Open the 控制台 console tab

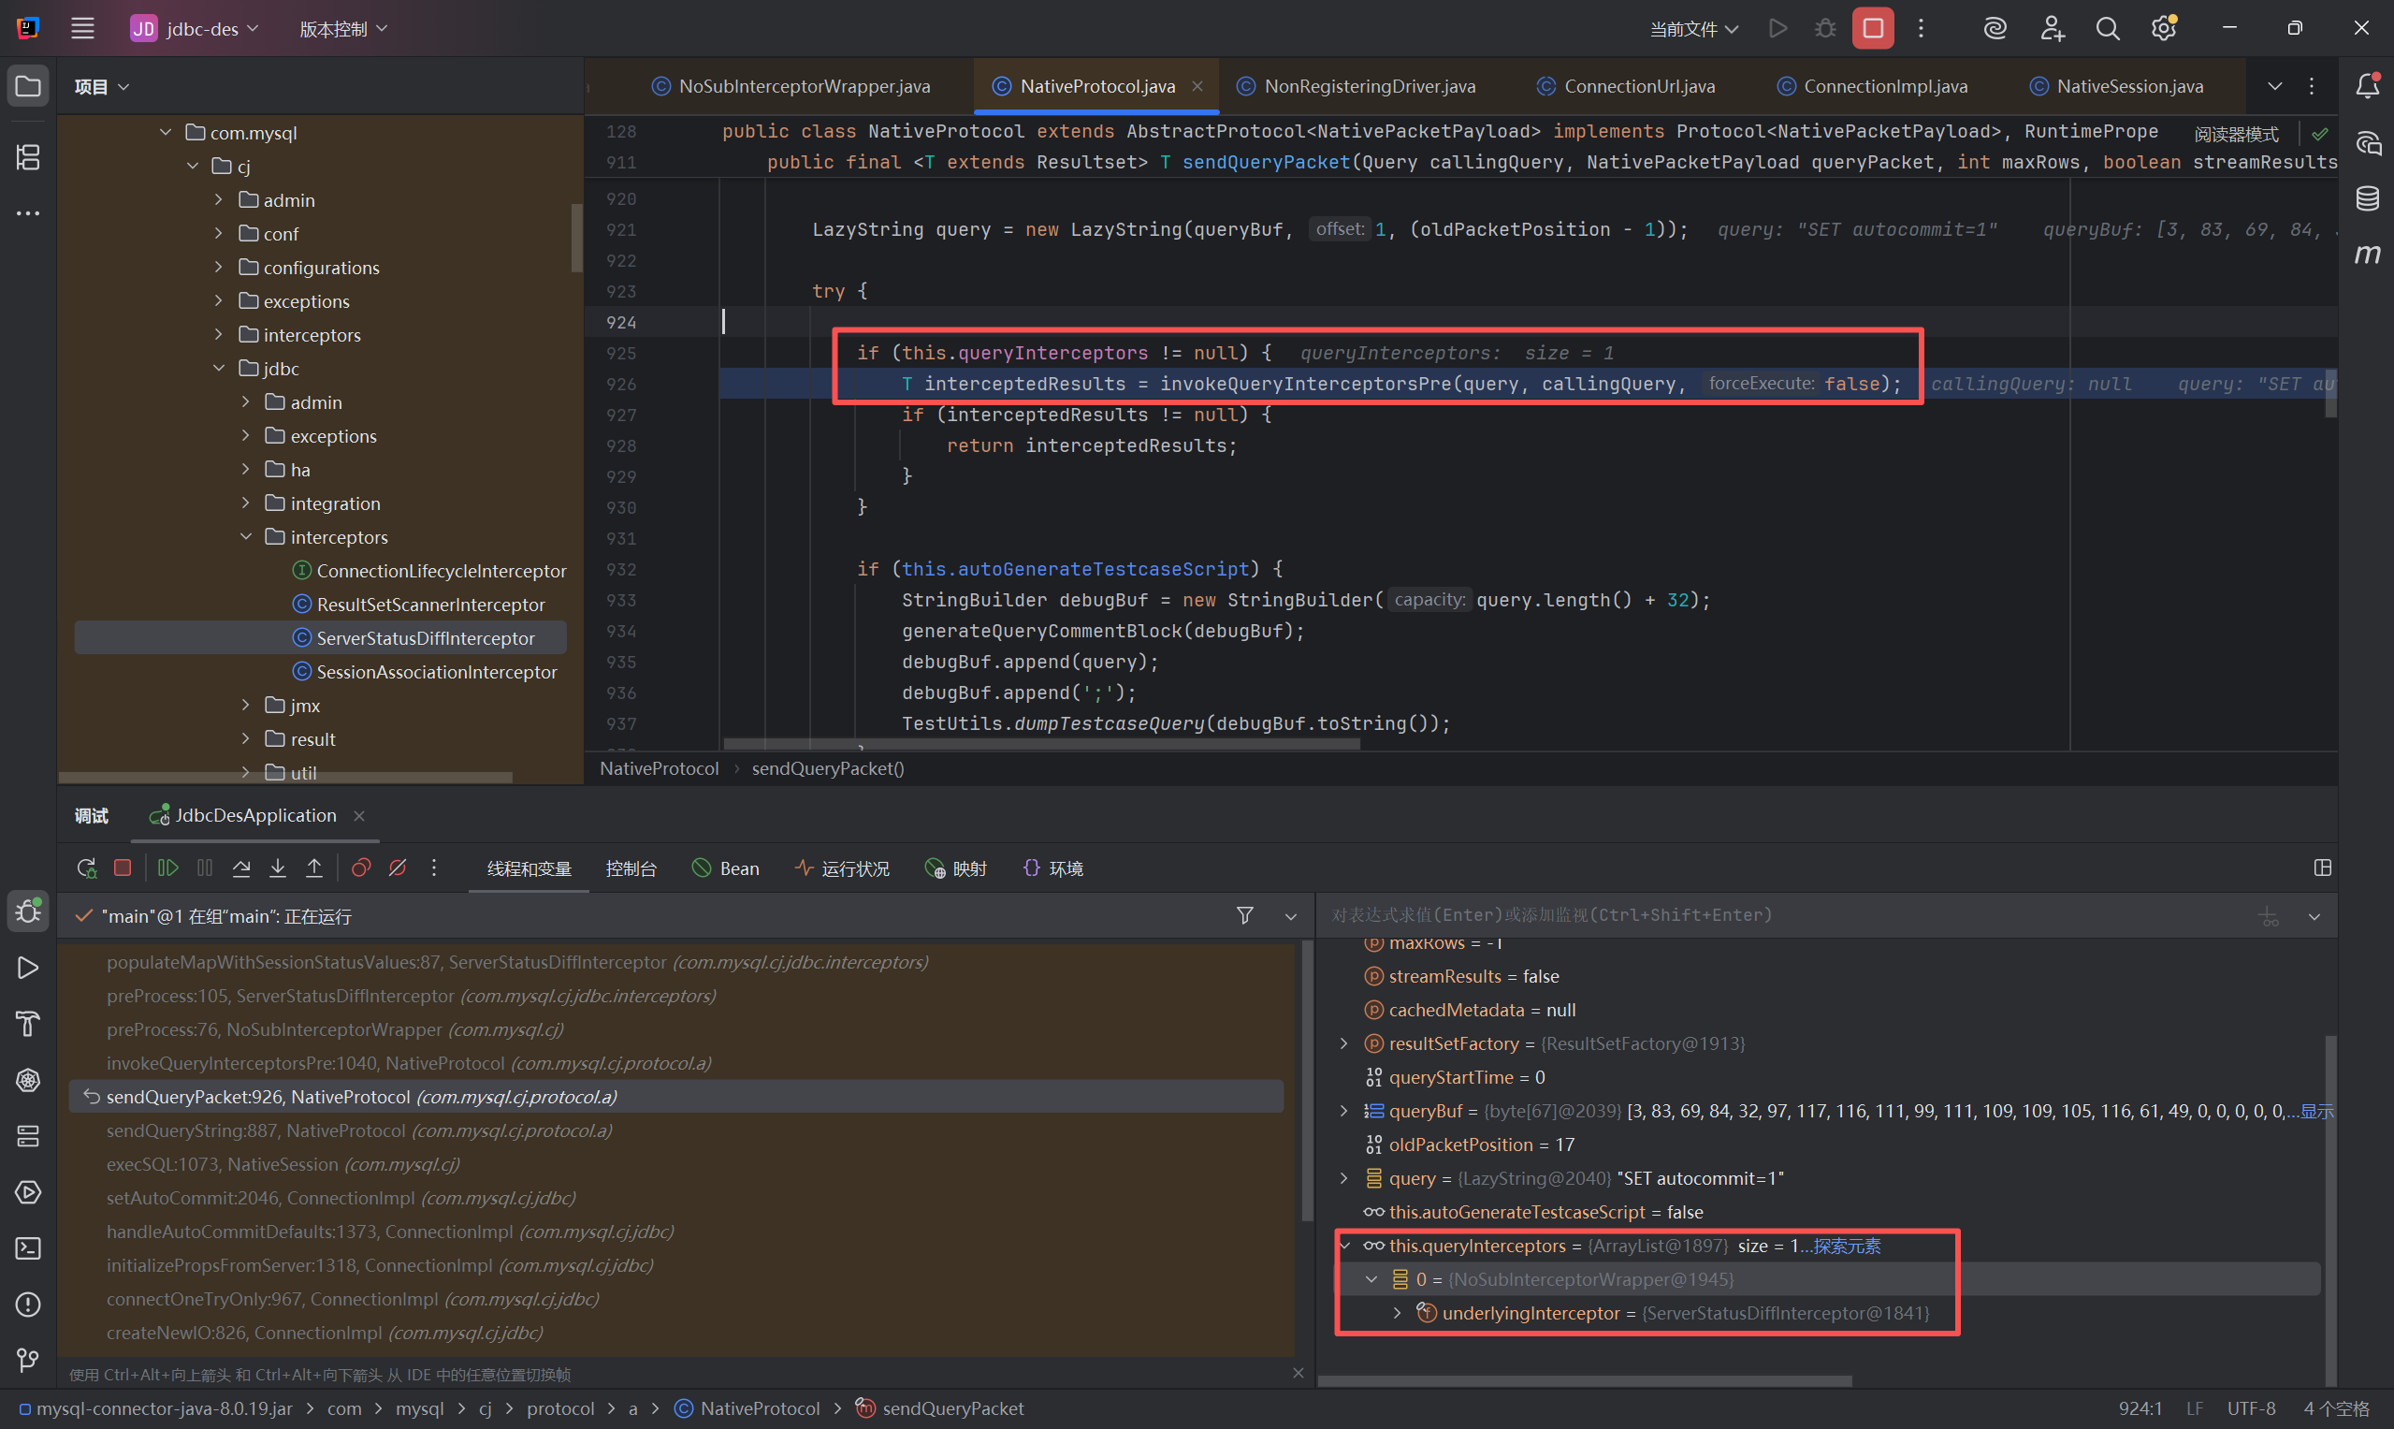coord(631,869)
